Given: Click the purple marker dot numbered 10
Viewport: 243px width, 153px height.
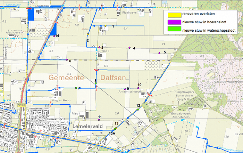Looking at the screenshot, I should pos(138,88).
